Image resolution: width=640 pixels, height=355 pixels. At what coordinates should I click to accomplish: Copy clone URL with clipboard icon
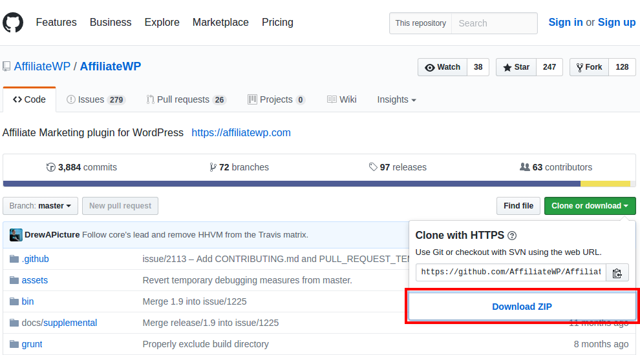click(x=617, y=272)
